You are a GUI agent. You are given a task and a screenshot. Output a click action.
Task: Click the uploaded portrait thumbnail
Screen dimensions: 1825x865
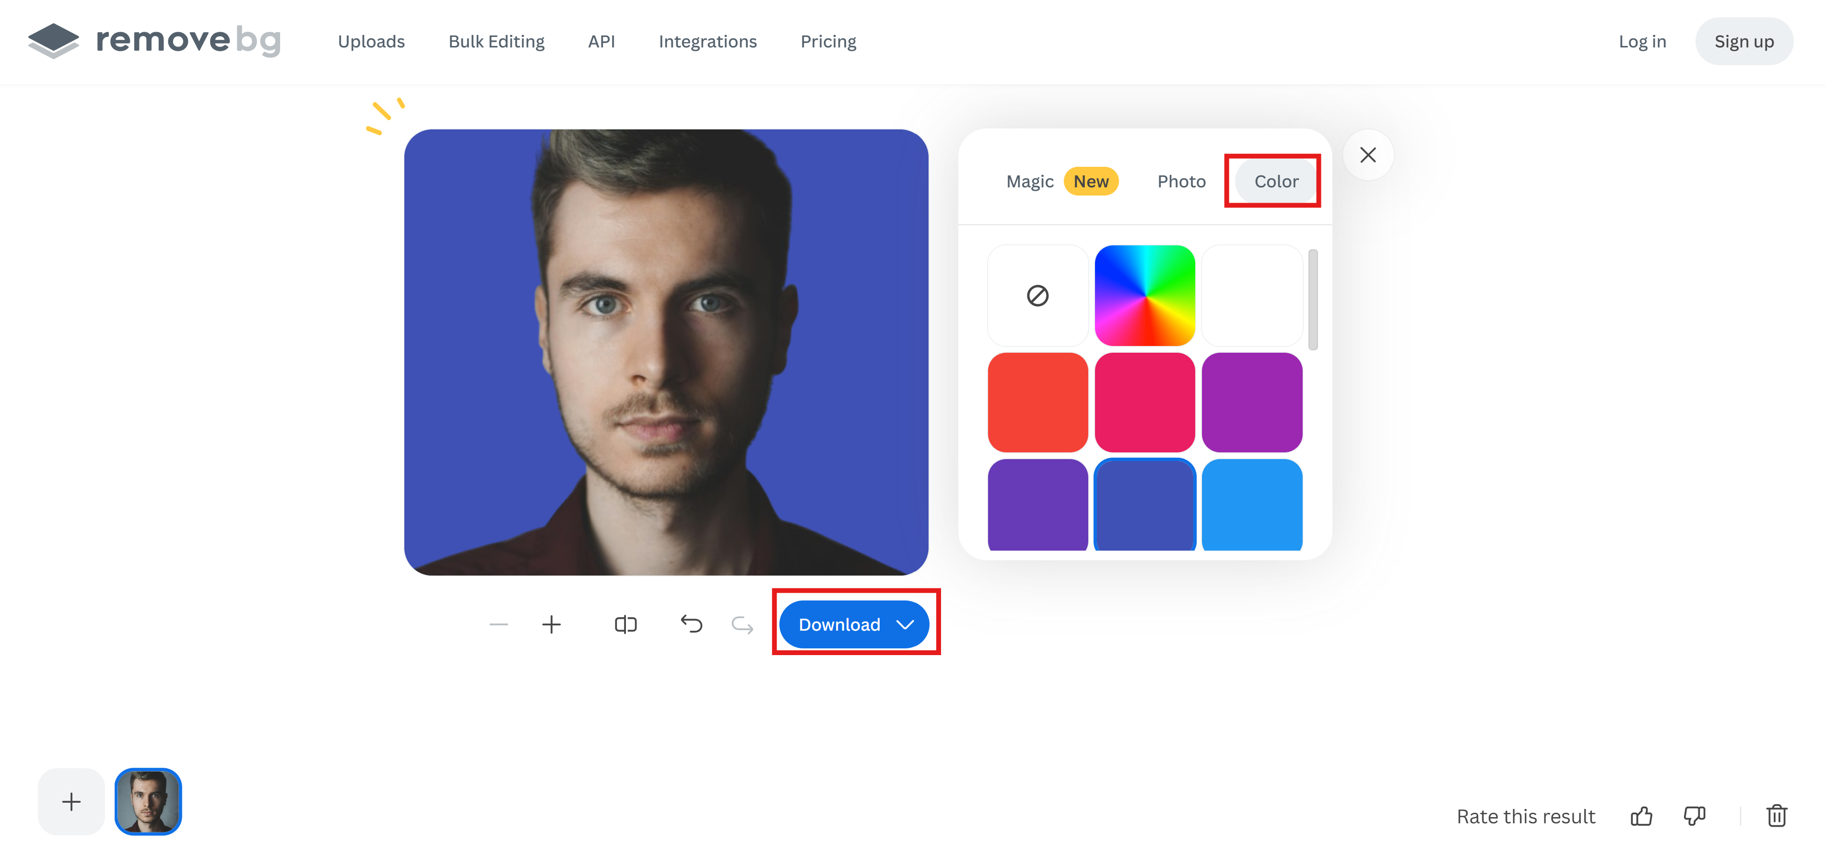pos(148,801)
